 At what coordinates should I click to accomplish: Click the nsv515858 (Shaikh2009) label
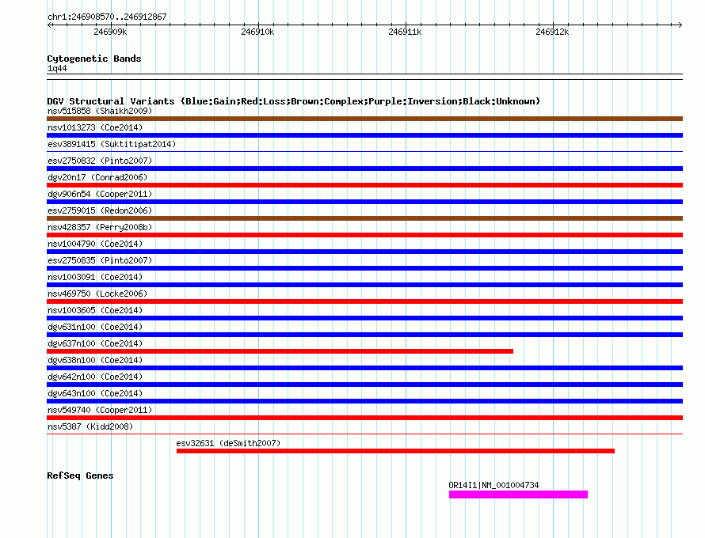coord(100,111)
